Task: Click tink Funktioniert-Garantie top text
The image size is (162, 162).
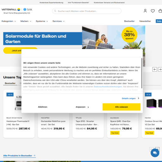Action: click(78, 3)
